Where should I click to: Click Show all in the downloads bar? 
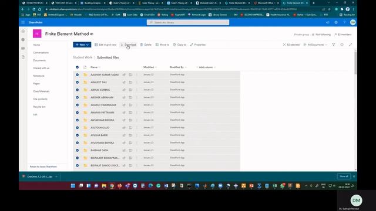coord(344,176)
